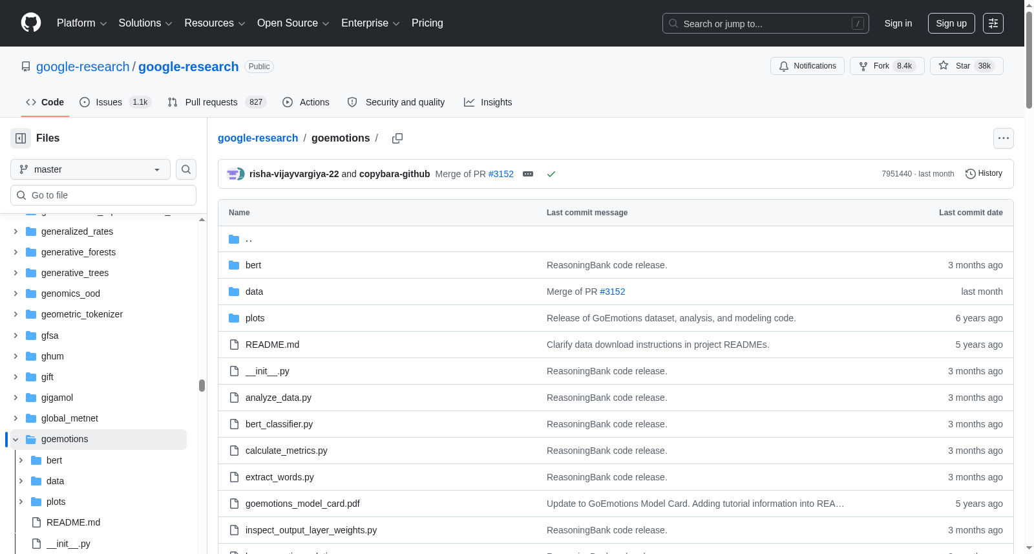Click the ghum folder icon in tree

(31, 356)
